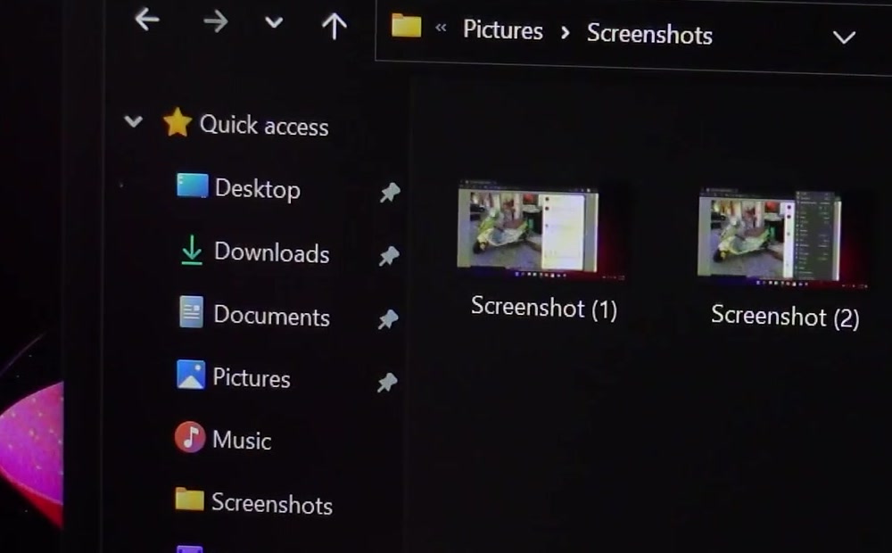Image resolution: width=892 pixels, height=553 pixels.
Task: Click the Quick access star icon
Action: pyautogui.click(x=178, y=122)
